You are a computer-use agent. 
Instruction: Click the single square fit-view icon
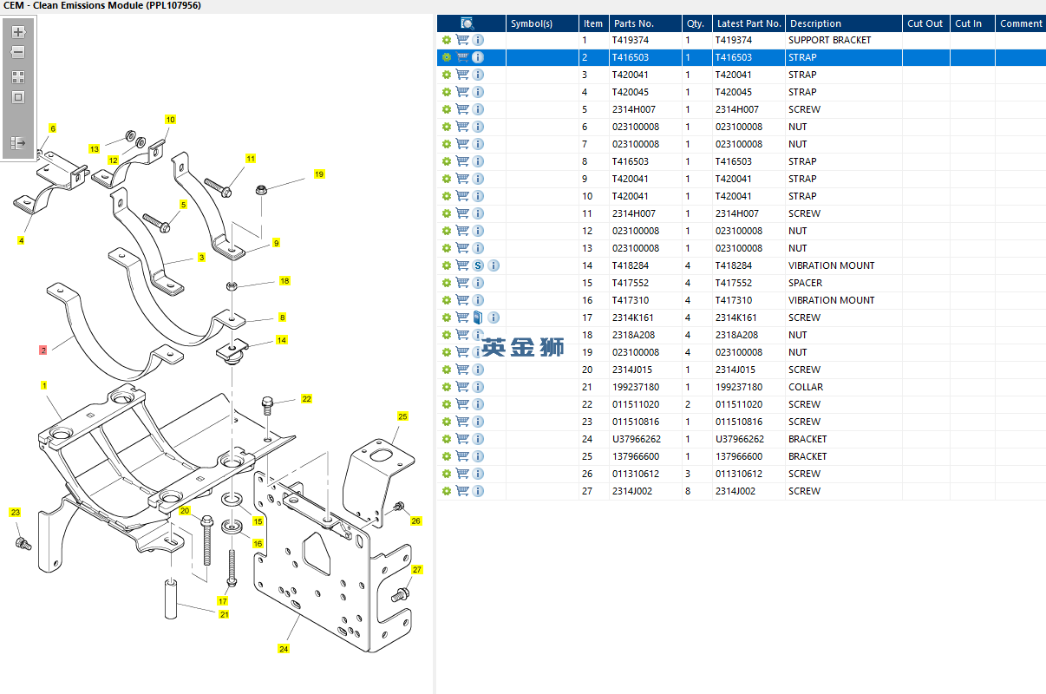[18, 97]
